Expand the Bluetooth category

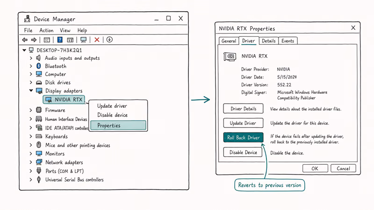tap(31, 66)
